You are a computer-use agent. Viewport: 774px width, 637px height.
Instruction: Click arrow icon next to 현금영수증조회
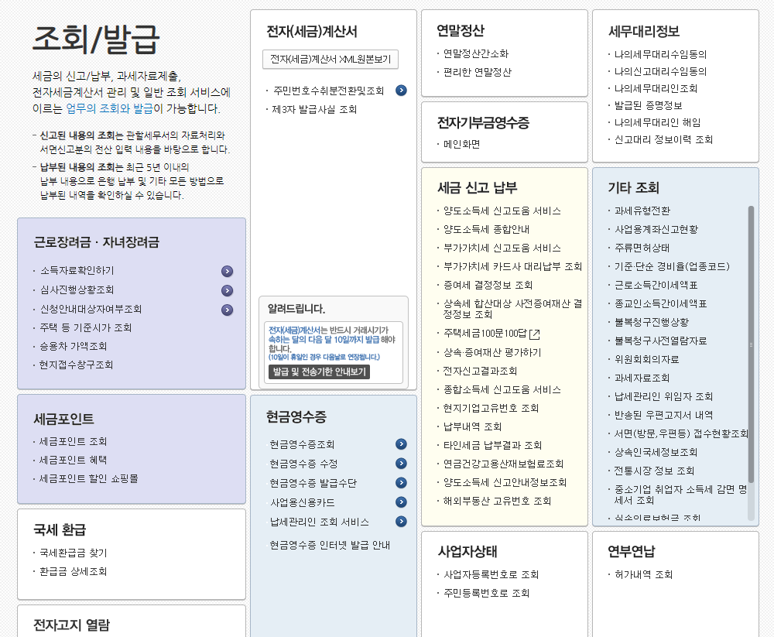click(x=401, y=444)
